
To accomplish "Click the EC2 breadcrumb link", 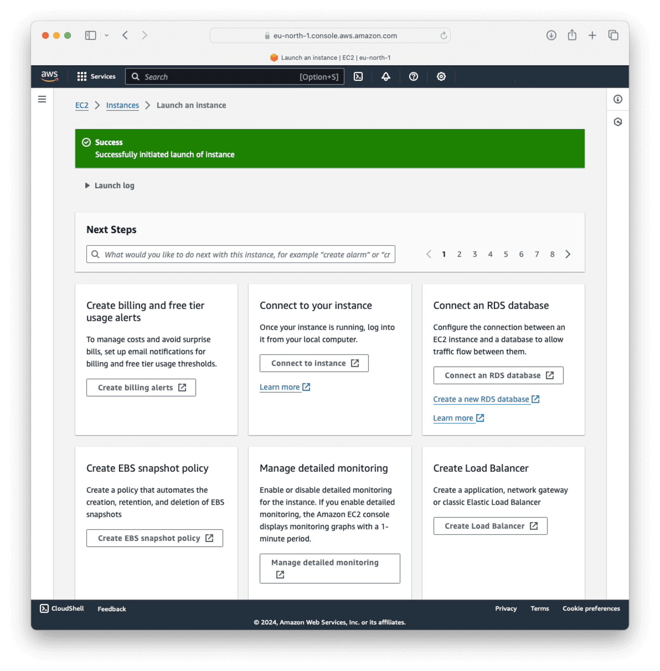I will click(82, 105).
